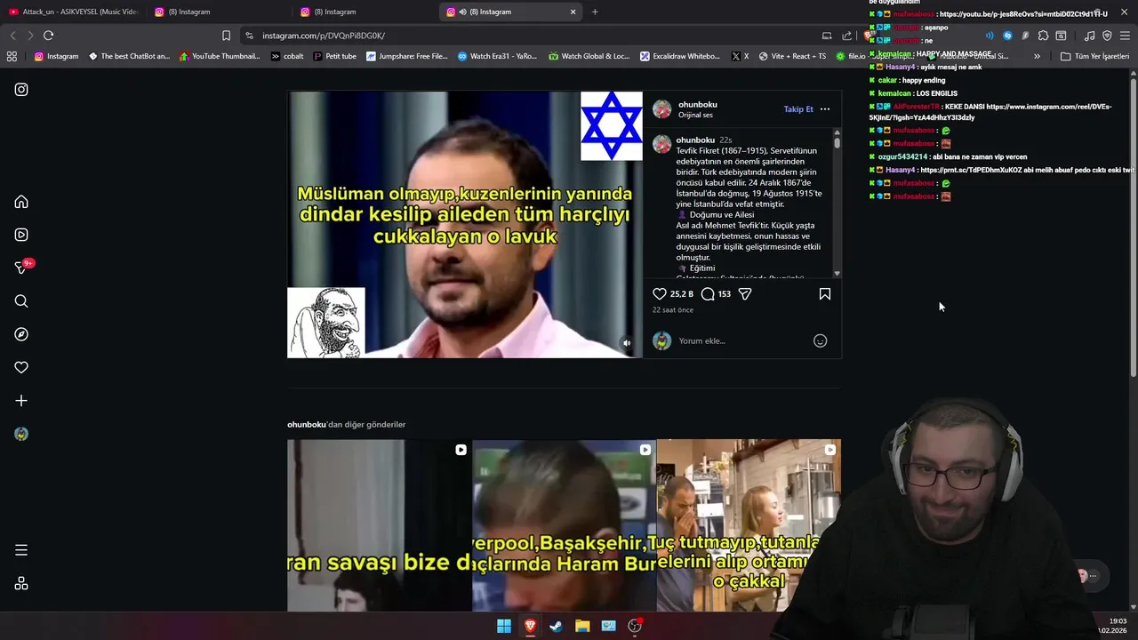This screenshot has width=1138, height=640.
Task: Open profile avatar in the sidebar
Action: click(x=21, y=434)
